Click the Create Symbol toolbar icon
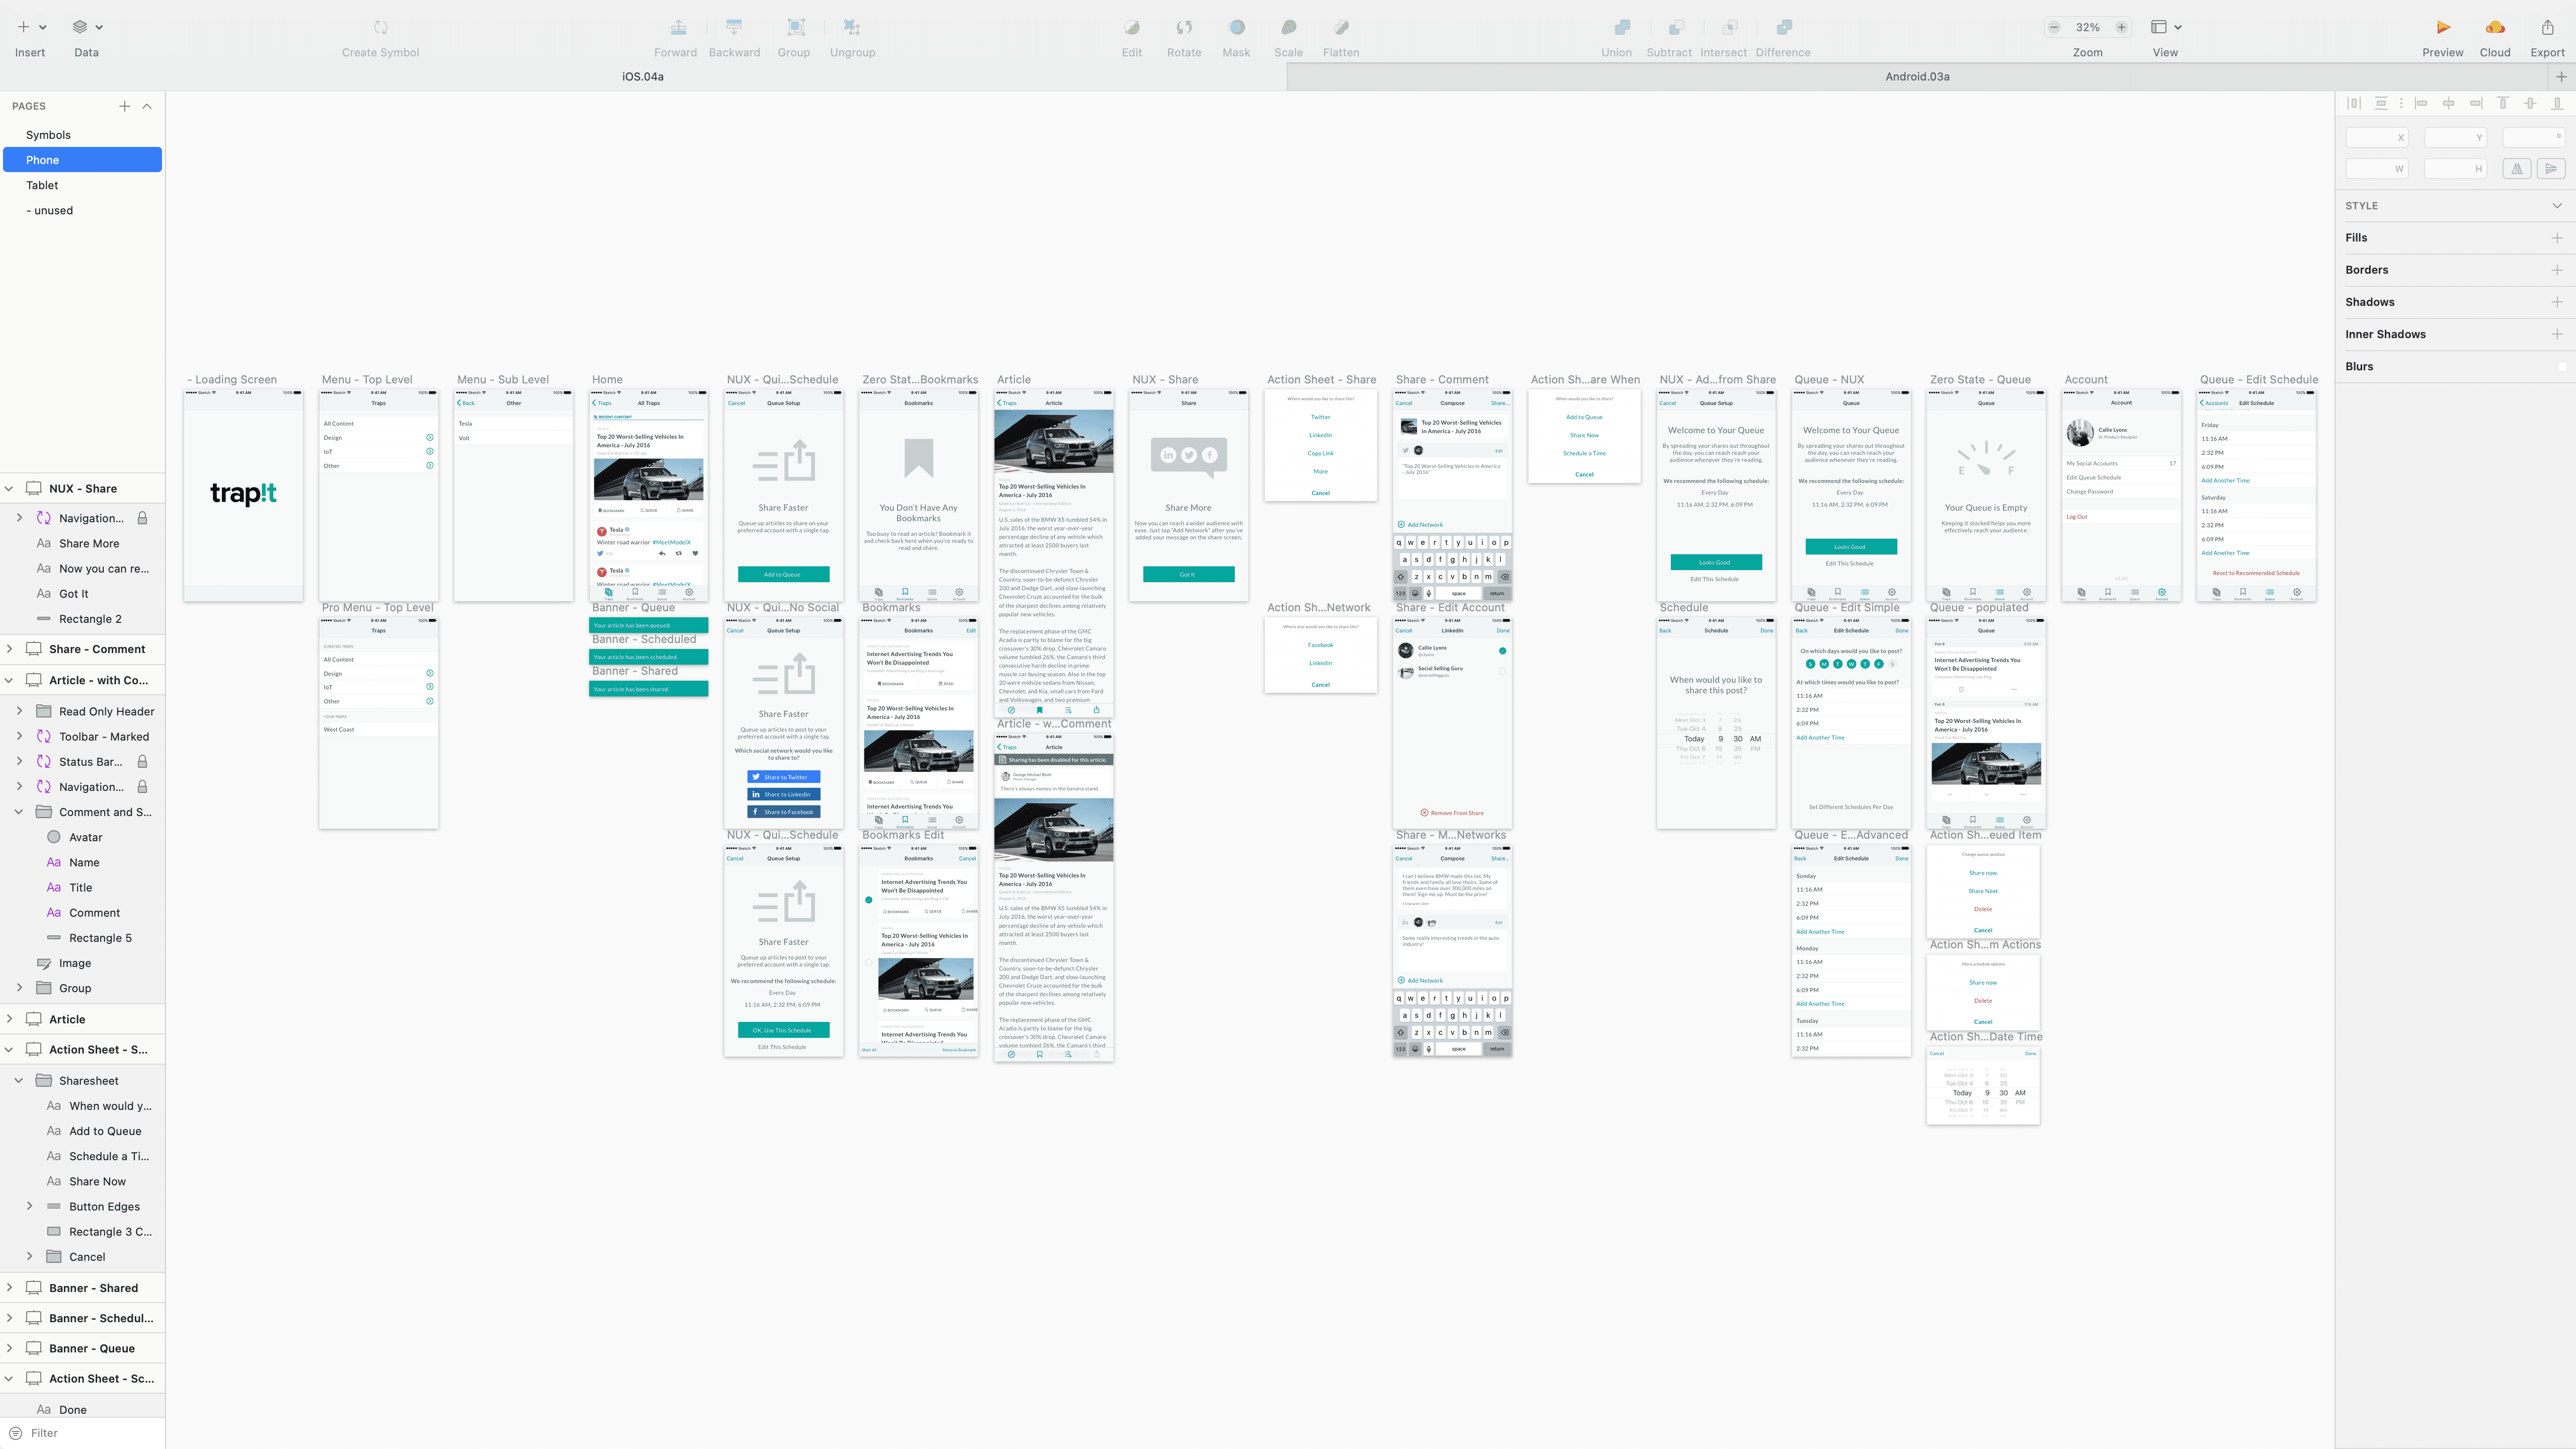 (380, 27)
